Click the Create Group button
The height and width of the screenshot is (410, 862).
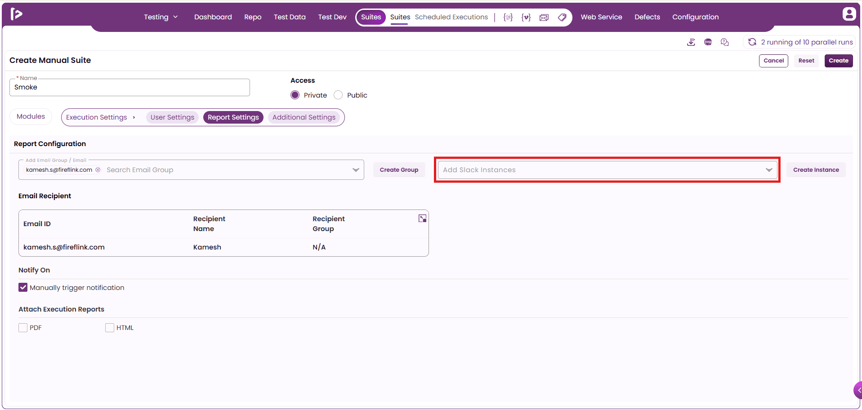click(x=399, y=170)
